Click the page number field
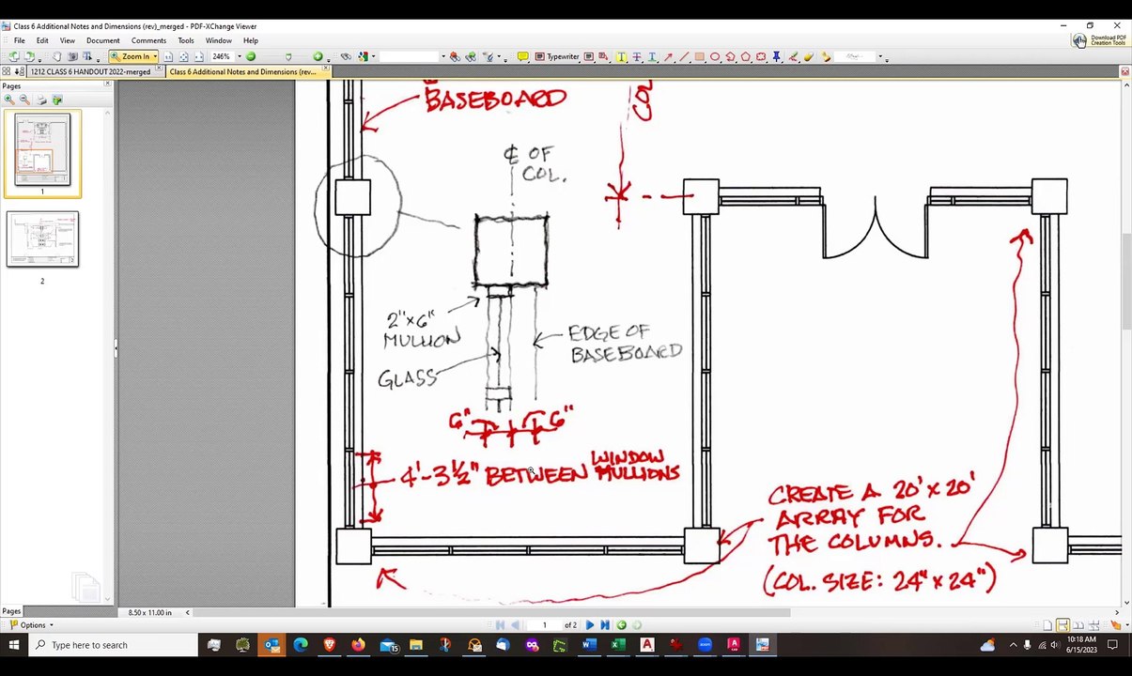 click(545, 625)
